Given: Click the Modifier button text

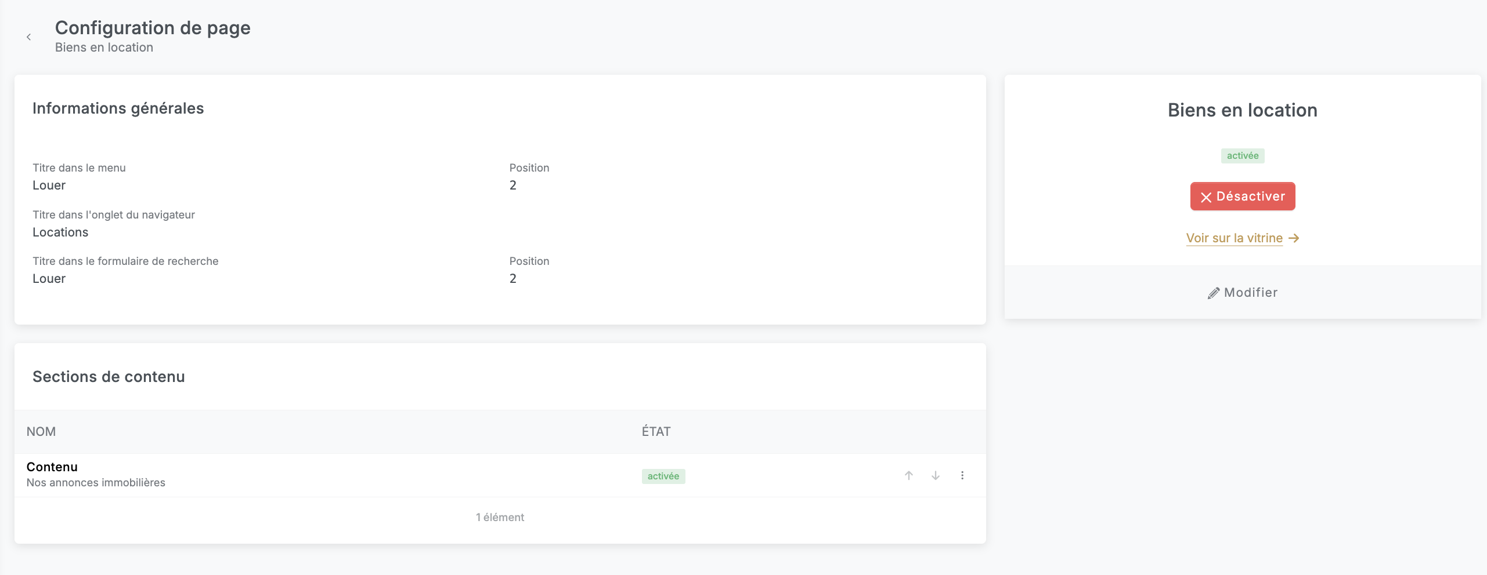Looking at the screenshot, I should pos(1250,293).
